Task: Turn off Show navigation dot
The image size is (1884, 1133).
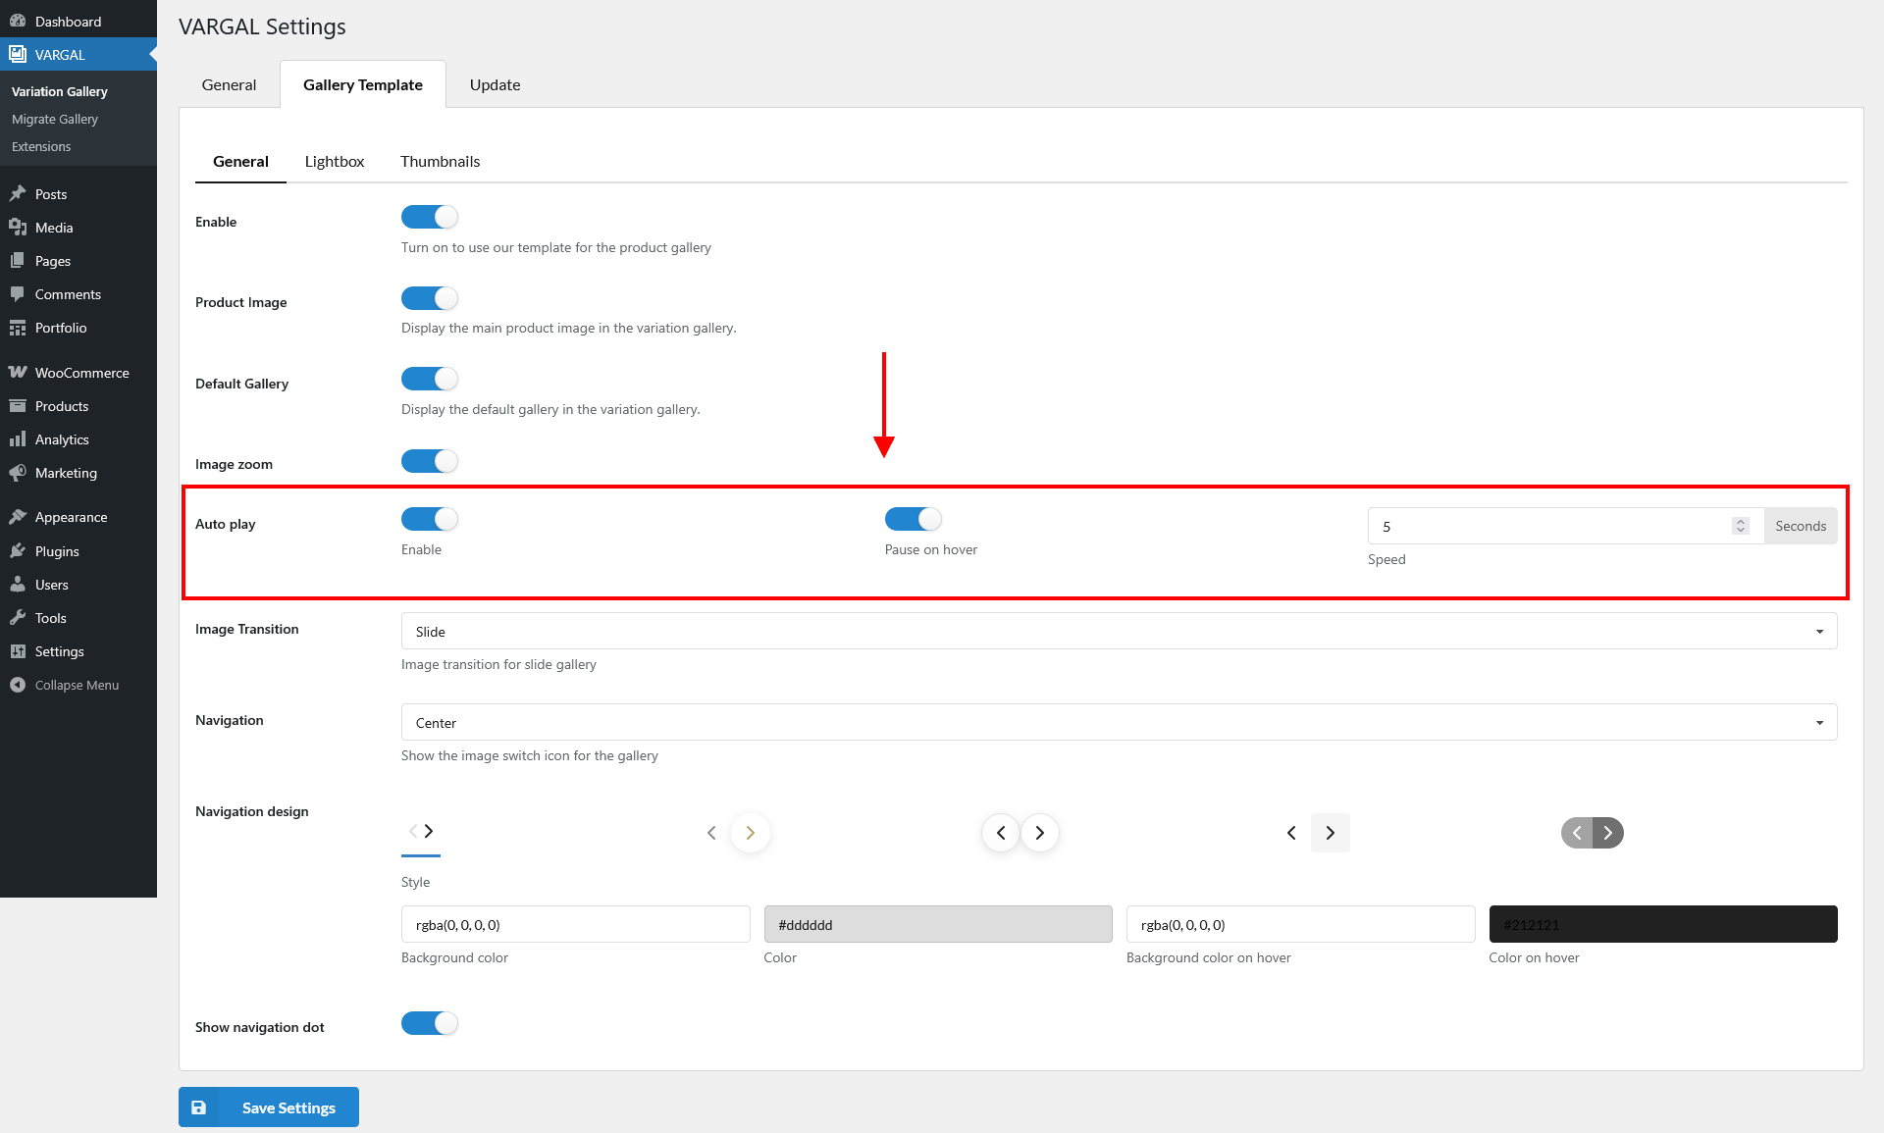Action: tap(430, 1023)
